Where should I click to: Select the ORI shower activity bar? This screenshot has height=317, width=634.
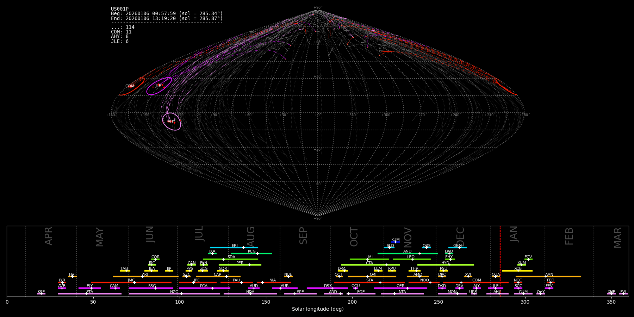click(x=372, y=276)
